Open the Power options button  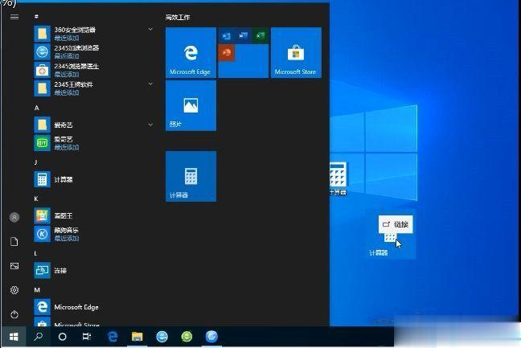pos(14,314)
